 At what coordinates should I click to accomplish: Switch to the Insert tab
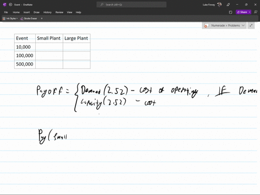[27, 12]
